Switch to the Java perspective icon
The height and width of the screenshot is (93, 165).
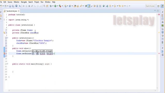tap(162, 6)
